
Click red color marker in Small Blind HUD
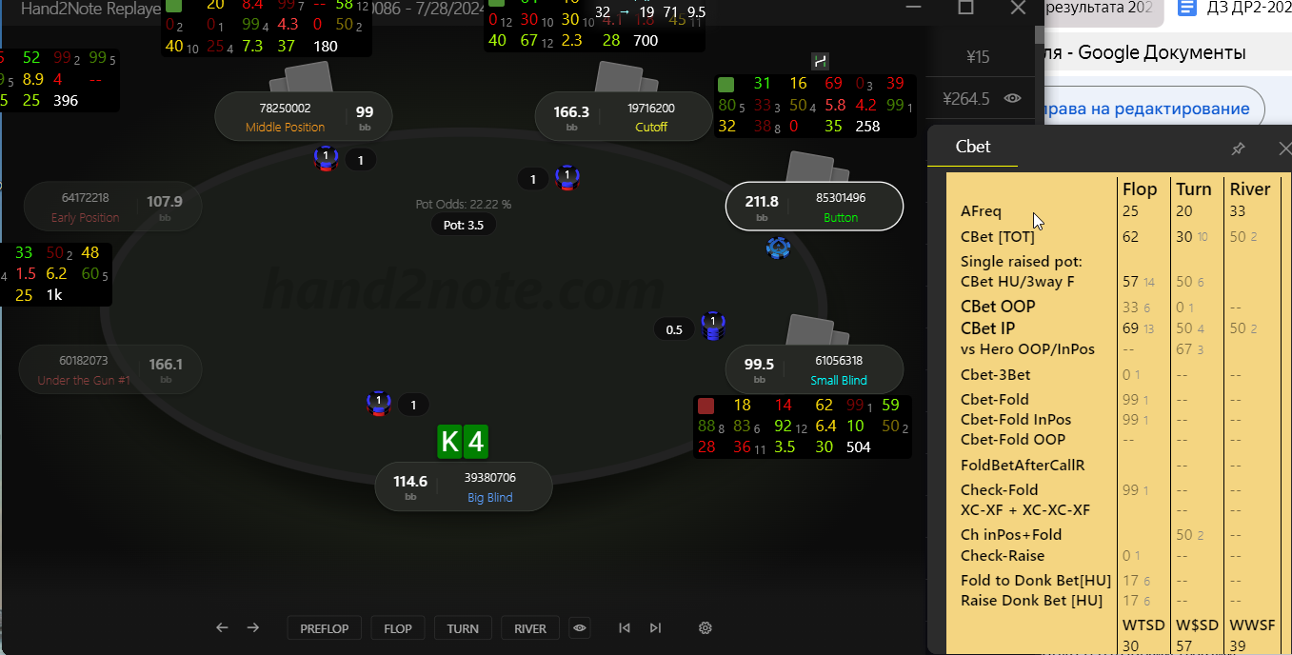[706, 406]
